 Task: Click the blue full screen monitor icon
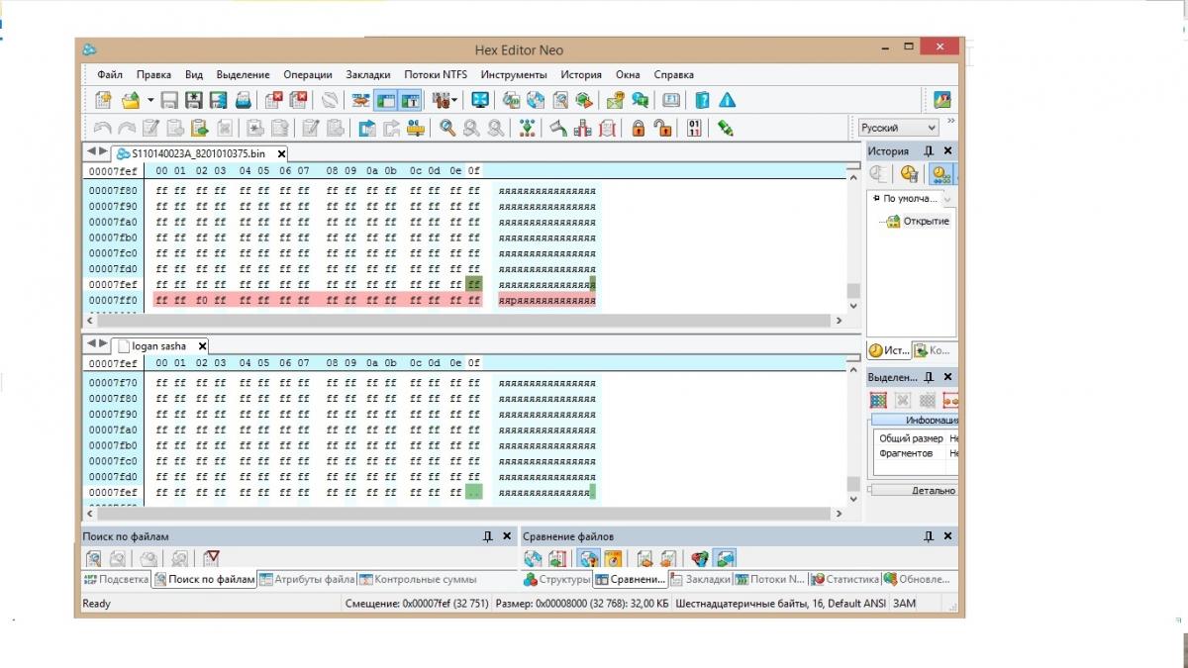tap(480, 100)
